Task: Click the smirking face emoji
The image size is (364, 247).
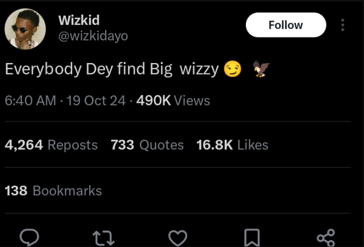Action: [x=233, y=70]
